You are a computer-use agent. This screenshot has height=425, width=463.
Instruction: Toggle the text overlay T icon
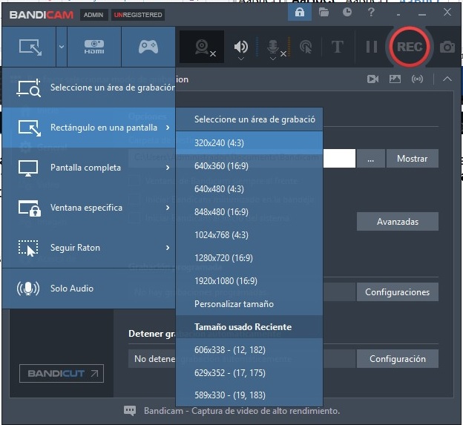tap(337, 47)
